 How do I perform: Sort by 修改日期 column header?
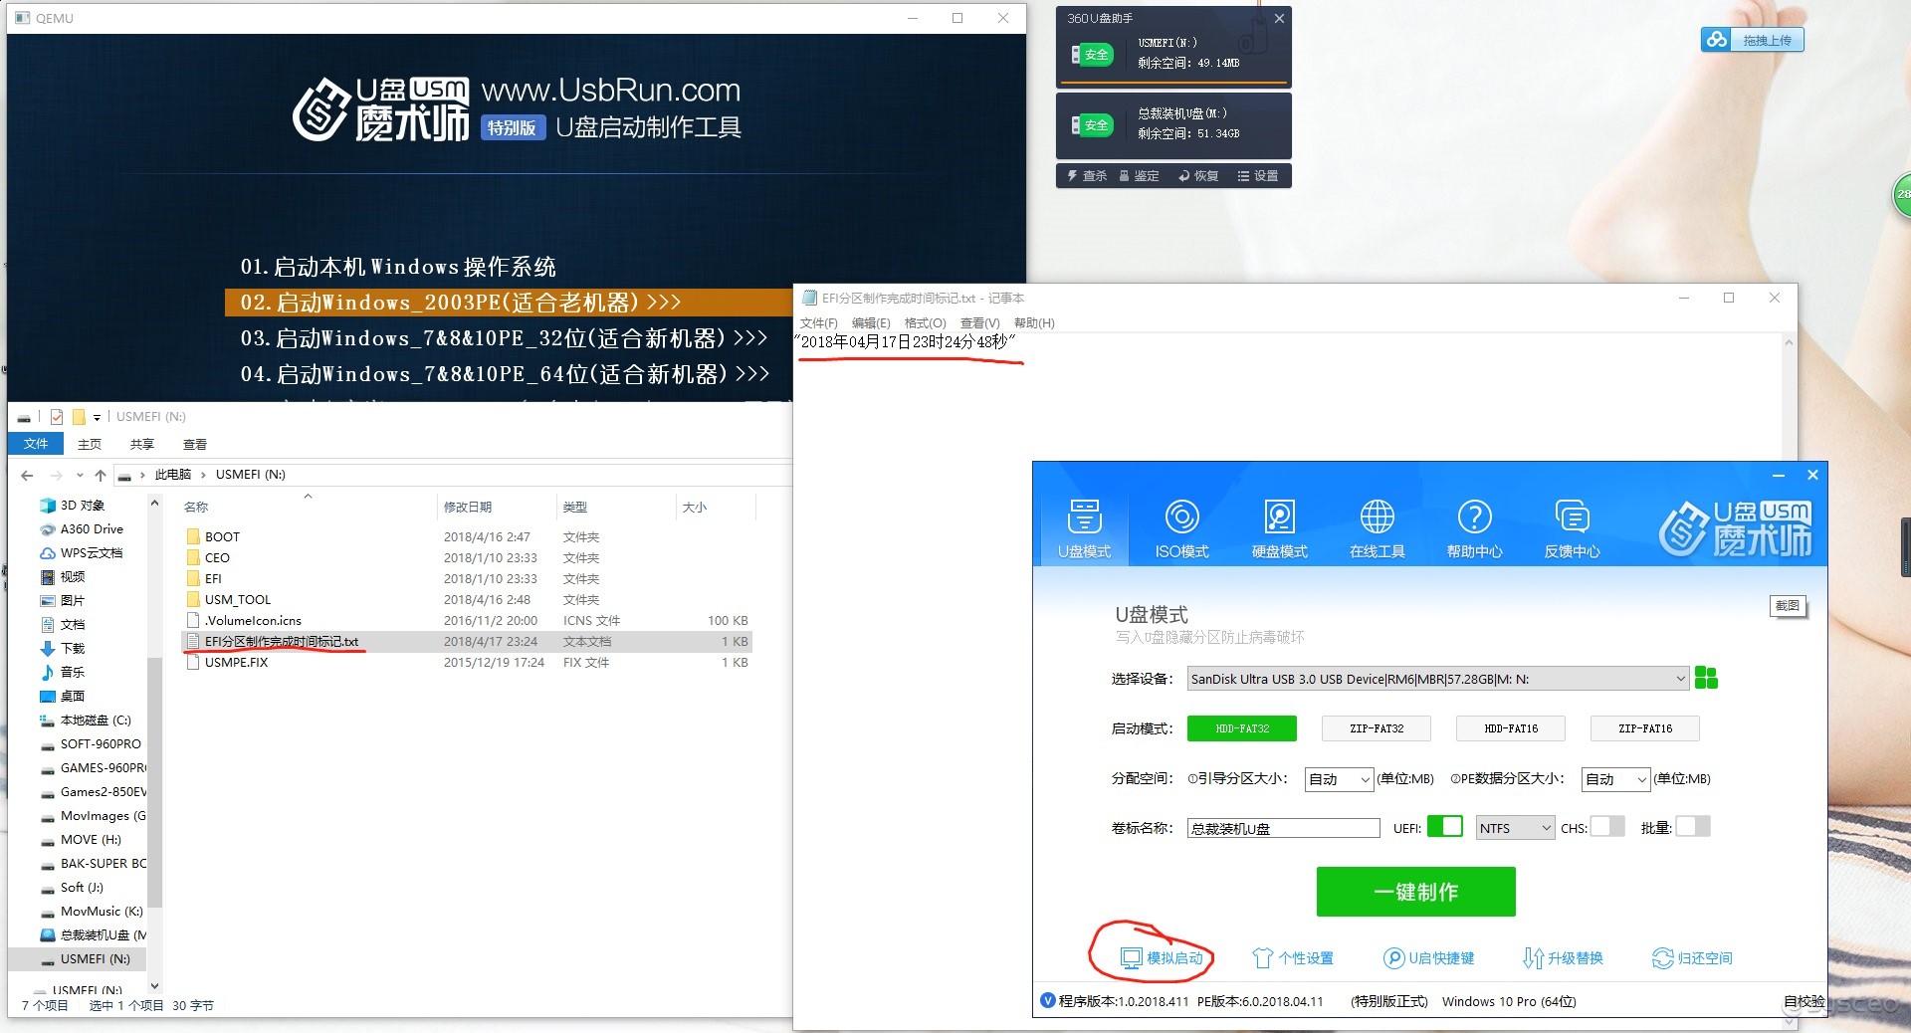[x=468, y=507]
